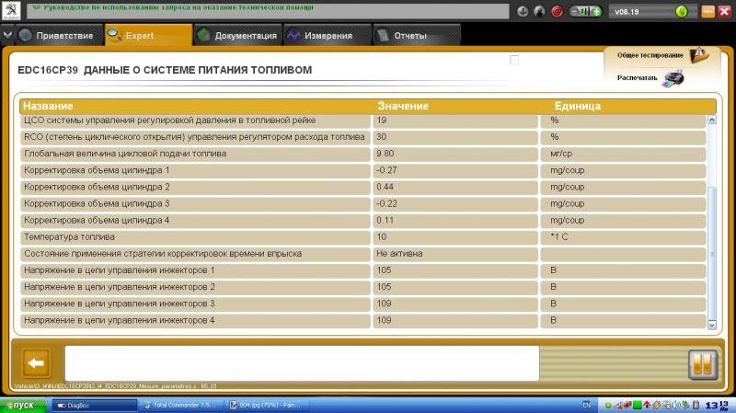Expand the chevron left of Приветствие tab
This screenshot has width=736, height=413.
pyautogui.click(x=7, y=36)
